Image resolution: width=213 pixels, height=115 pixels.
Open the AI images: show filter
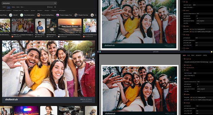pyautogui.click(x=18, y=11)
